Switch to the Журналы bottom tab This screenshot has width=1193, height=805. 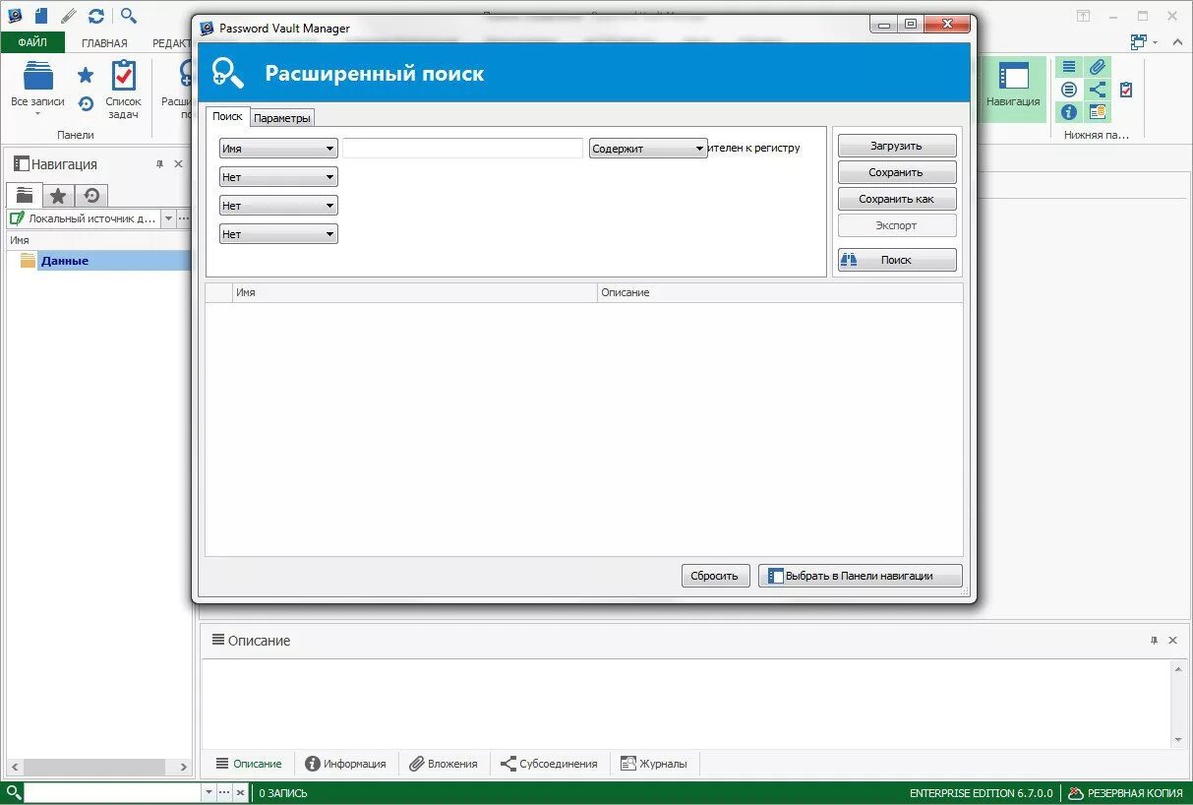coord(654,764)
